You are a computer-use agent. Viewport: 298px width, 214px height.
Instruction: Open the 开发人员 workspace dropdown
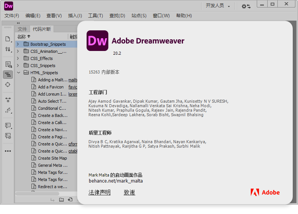(218, 6)
